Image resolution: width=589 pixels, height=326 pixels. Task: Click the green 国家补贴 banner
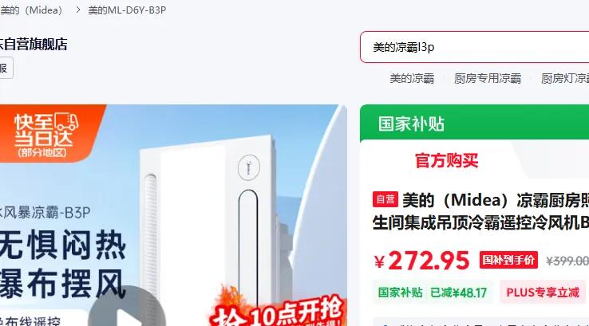tap(474, 123)
